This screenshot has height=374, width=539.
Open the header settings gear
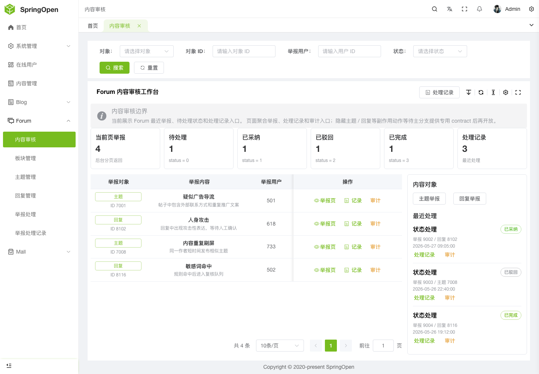[x=532, y=9]
